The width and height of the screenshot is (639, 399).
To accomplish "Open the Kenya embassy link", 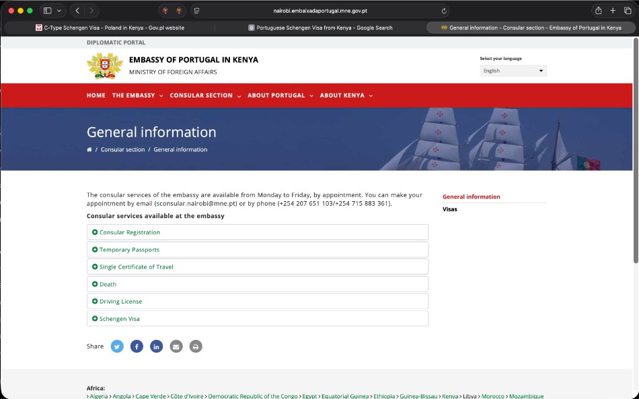I will pos(450,396).
